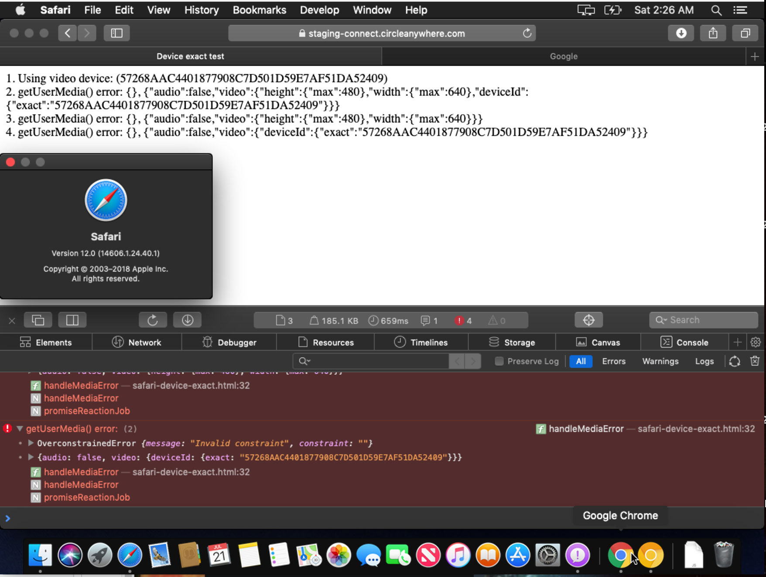Expand the OverconstrainedError entry
The width and height of the screenshot is (766, 577).
click(31, 443)
